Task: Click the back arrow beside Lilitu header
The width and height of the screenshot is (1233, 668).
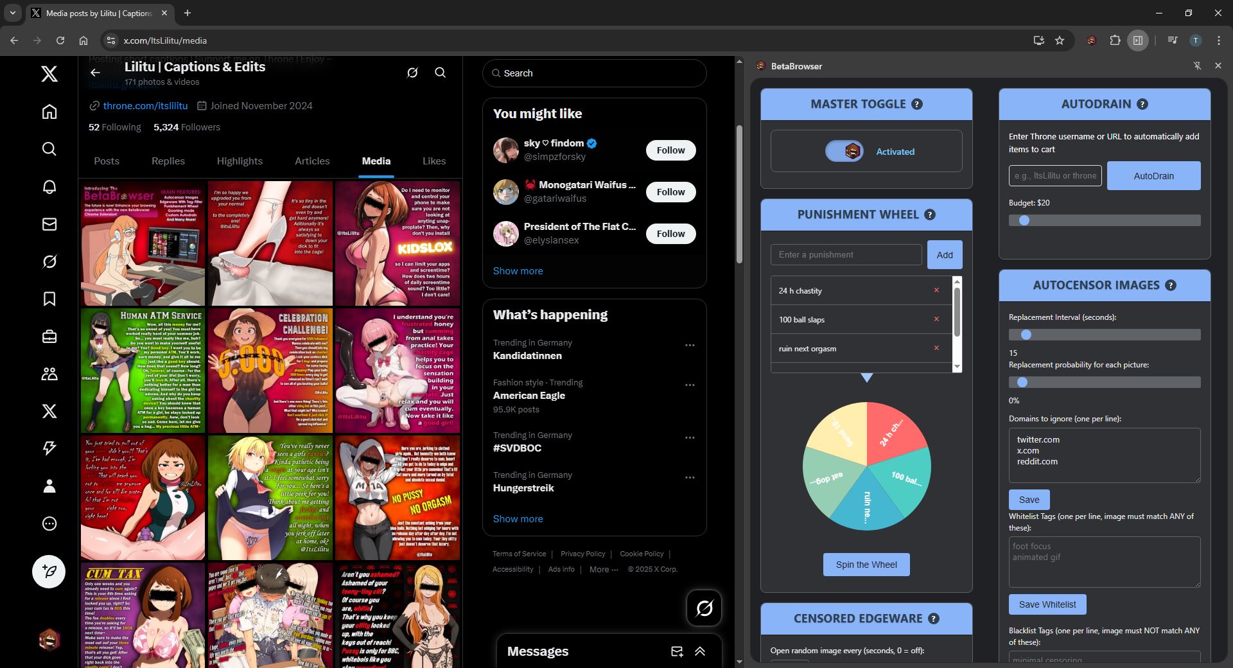Action: coord(95,73)
